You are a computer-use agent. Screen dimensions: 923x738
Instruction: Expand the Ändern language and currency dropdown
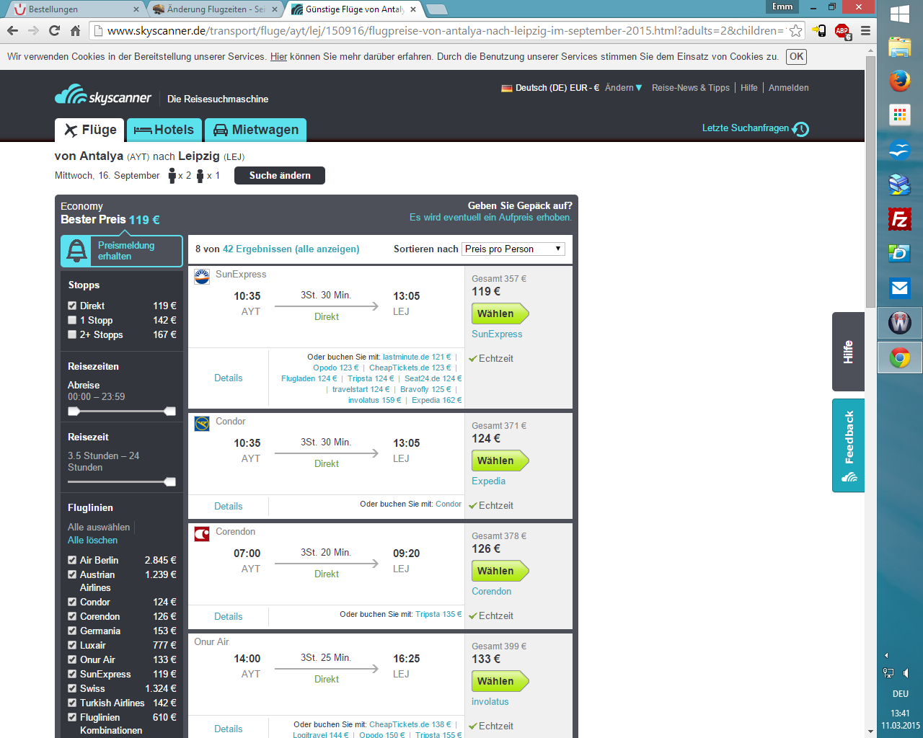(623, 88)
